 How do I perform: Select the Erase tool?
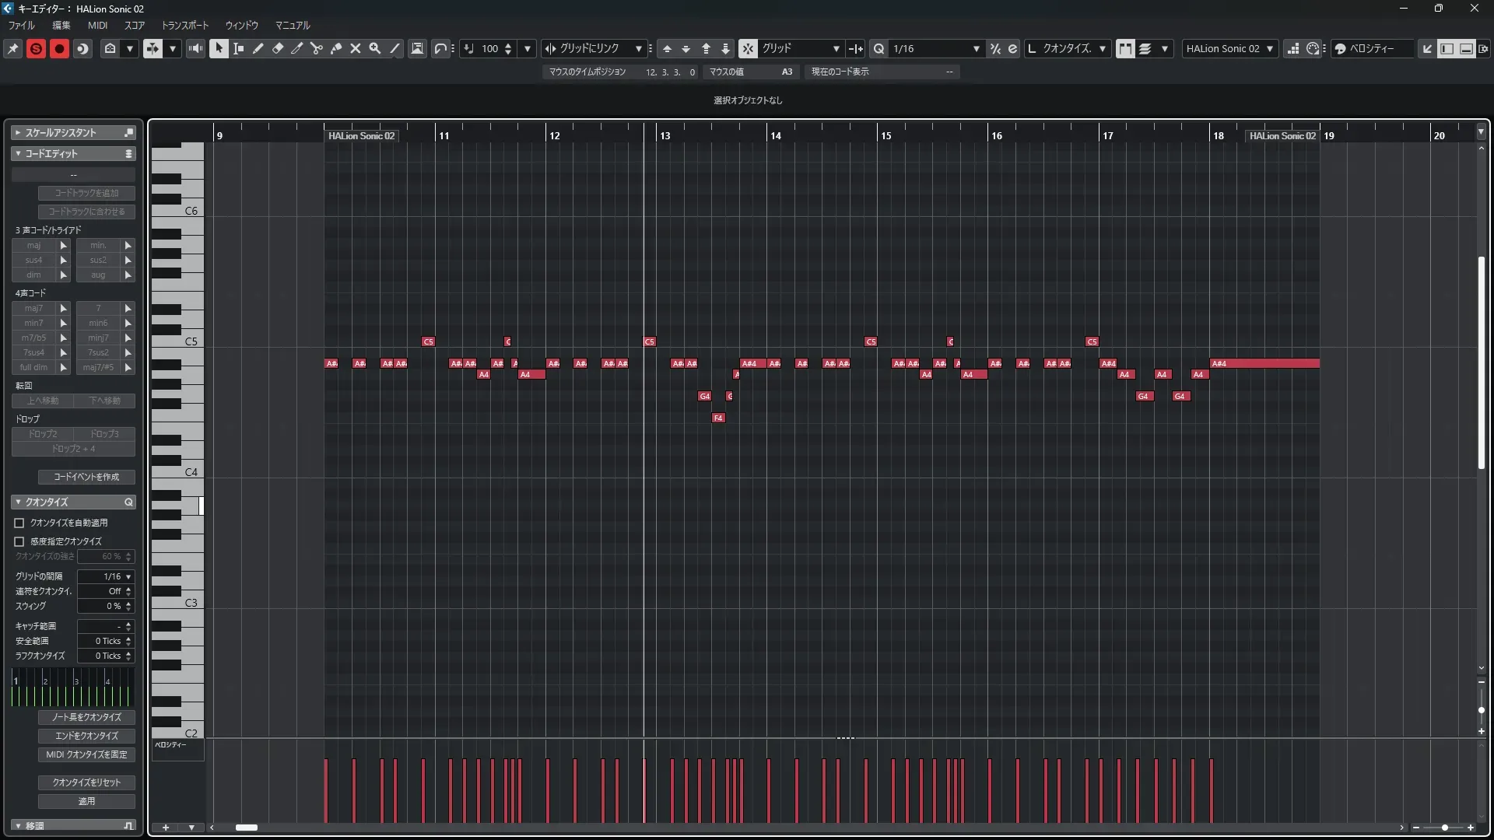[278, 48]
